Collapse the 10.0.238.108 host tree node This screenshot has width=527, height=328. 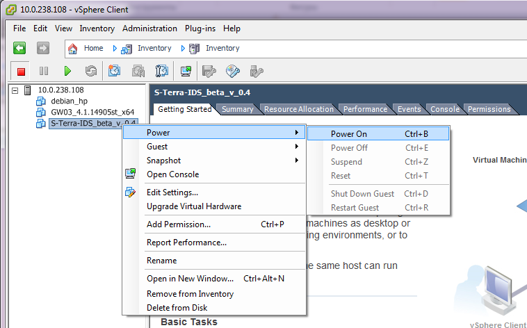pyautogui.click(x=15, y=90)
